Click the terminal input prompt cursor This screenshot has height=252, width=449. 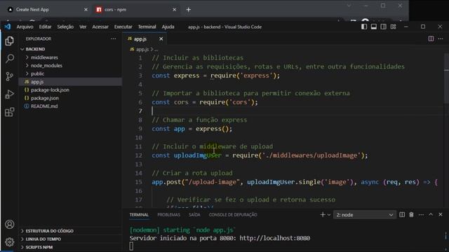point(131,246)
